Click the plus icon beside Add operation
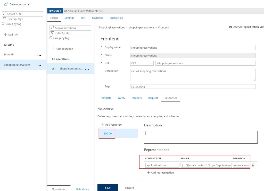The width and height of the screenshot is (264, 191). [x=53, y=49]
